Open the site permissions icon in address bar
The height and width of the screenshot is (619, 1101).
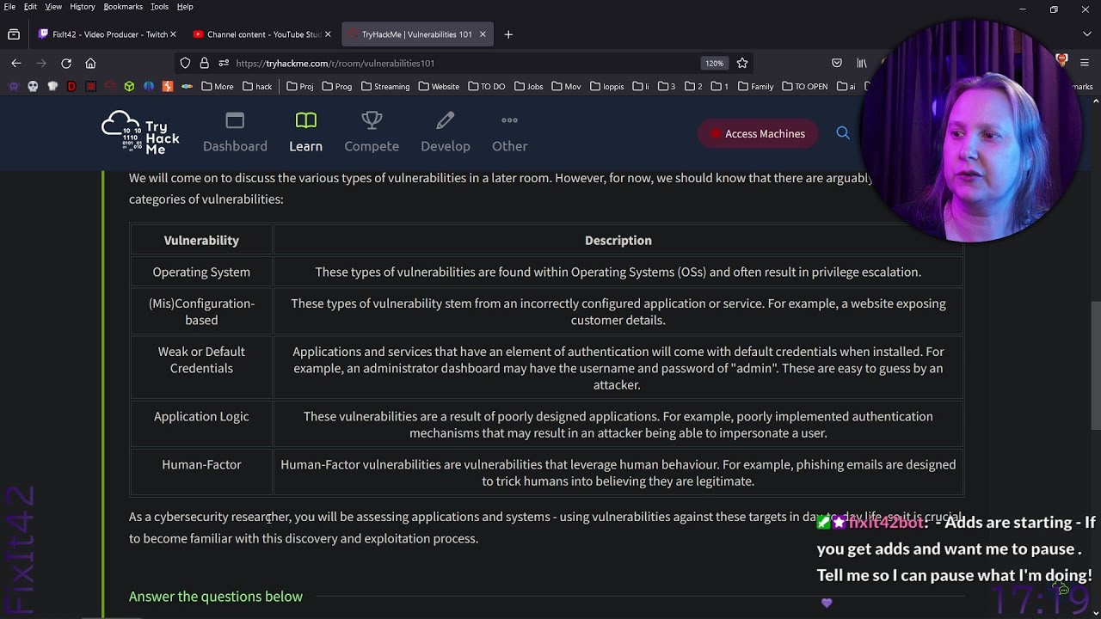(224, 63)
